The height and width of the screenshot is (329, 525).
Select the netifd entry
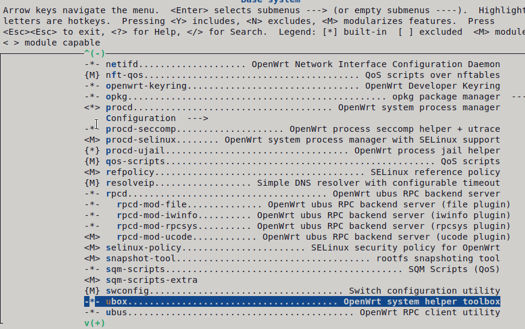[x=303, y=65]
